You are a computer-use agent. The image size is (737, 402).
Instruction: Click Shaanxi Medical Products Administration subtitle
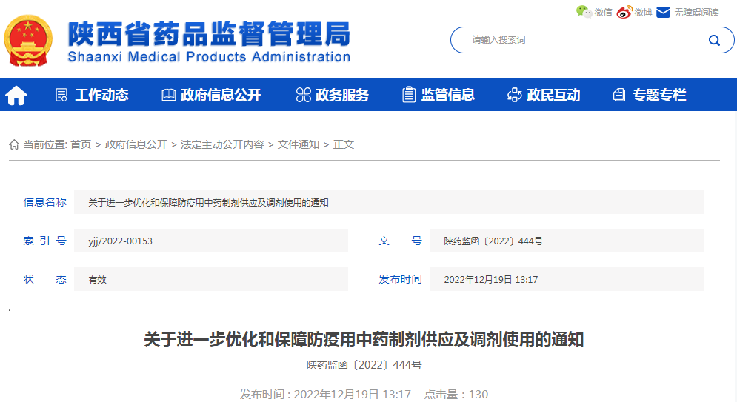pyautogui.click(x=209, y=57)
